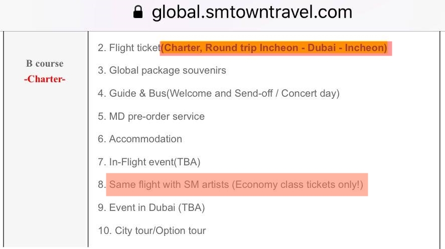Select In-Flight event(TBA) item
Image resolution: width=445 pixels, height=249 pixels.
coord(149,162)
